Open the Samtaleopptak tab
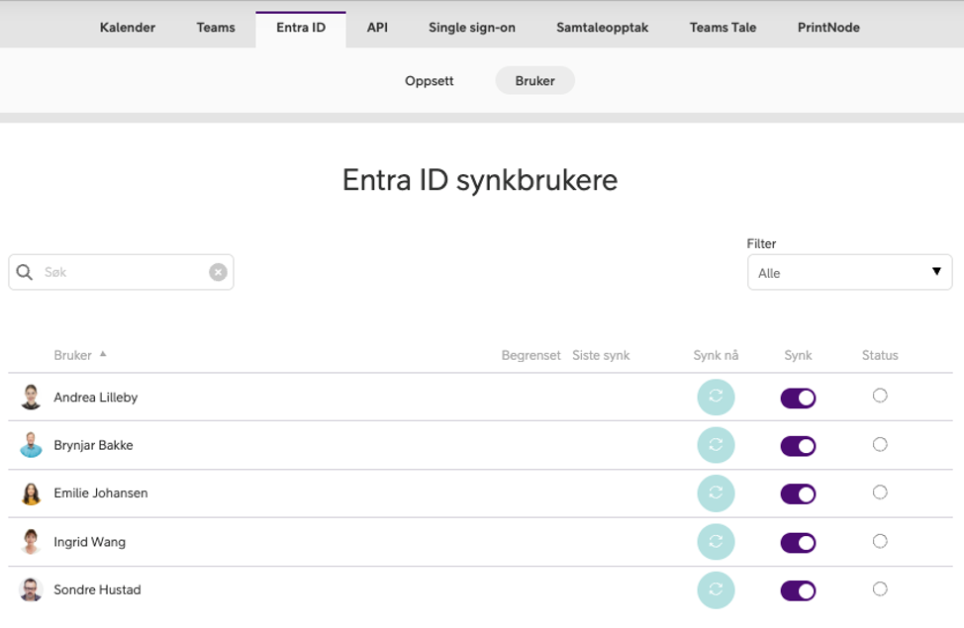Screen dimensions: 964x628 pyautogui.click(x=602, y=28)
